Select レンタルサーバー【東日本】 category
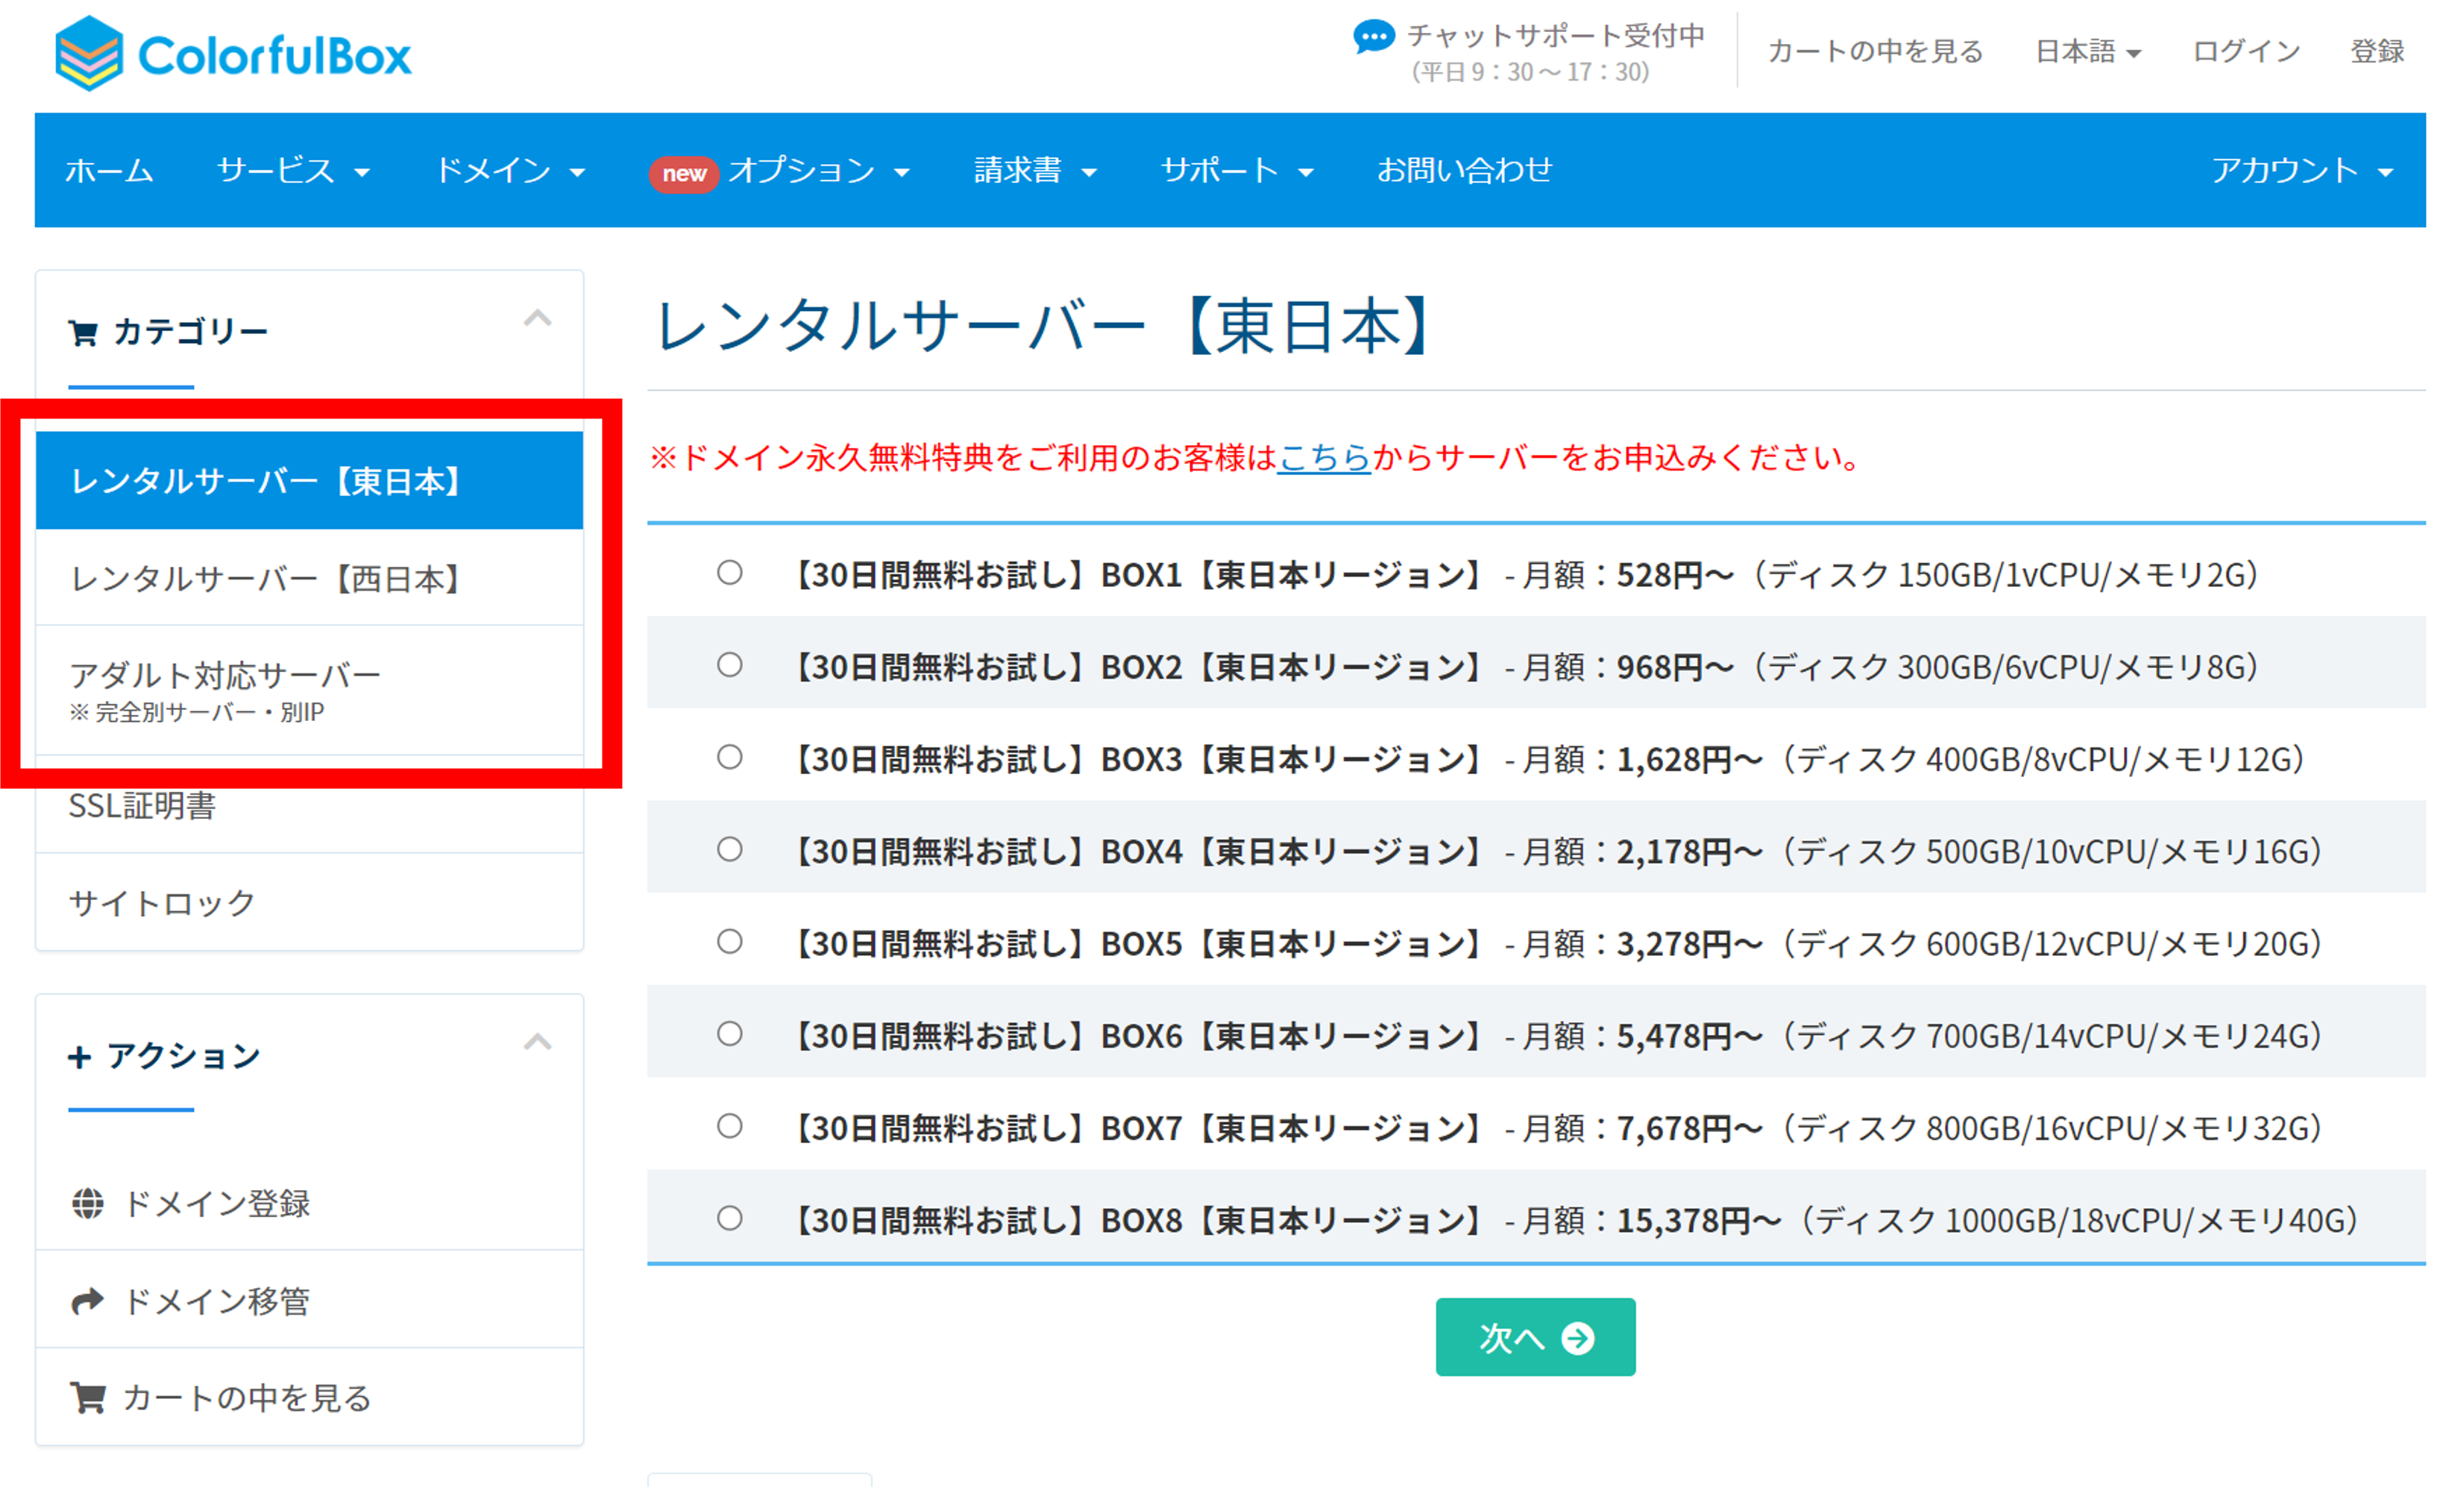 pyautogui.click(x=309, y=481)
